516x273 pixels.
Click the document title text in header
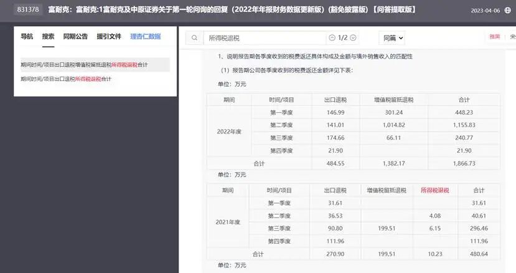[232, 9]
